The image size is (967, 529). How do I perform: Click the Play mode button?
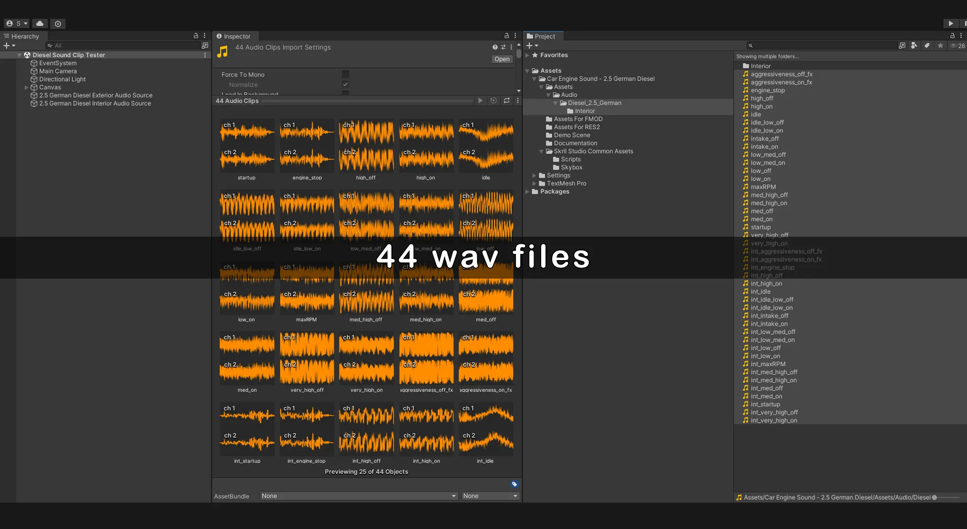click(x=951, y=23)
